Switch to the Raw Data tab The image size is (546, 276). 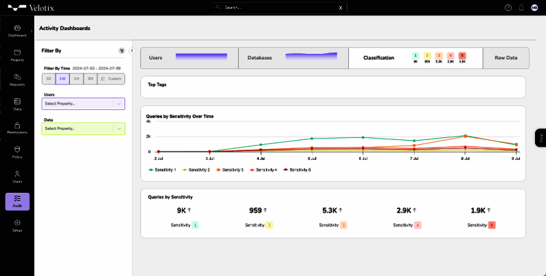click(505, 58)
